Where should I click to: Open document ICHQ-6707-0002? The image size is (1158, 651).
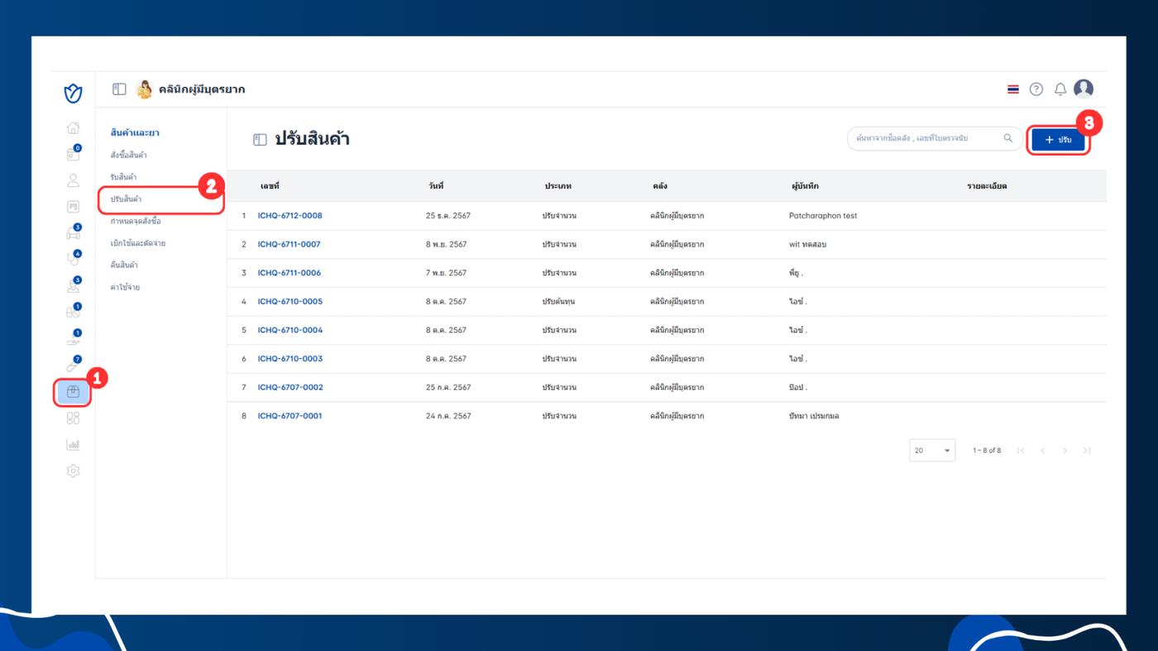290,387
